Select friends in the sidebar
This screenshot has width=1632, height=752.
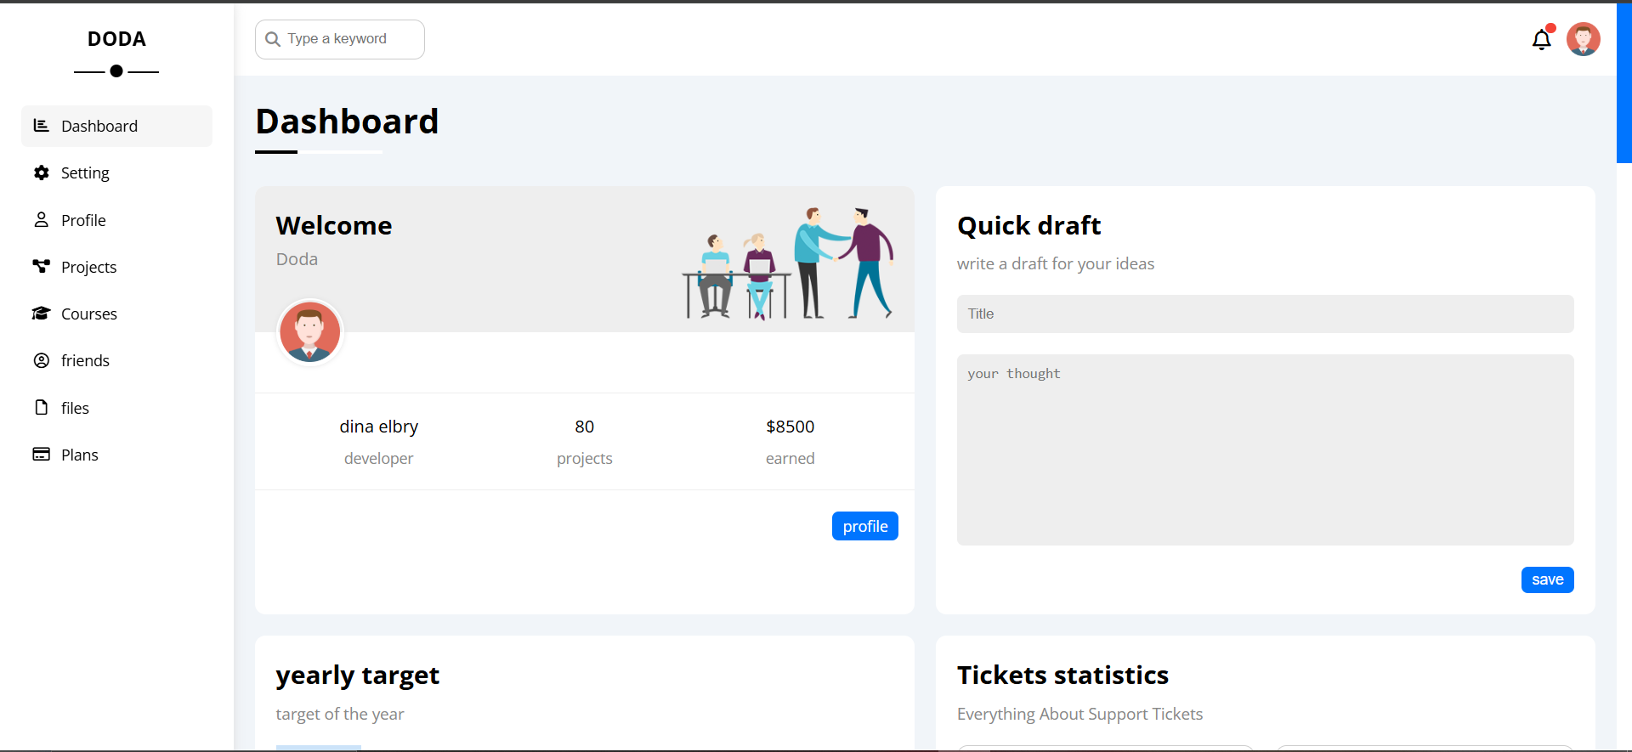click(85, 360)
